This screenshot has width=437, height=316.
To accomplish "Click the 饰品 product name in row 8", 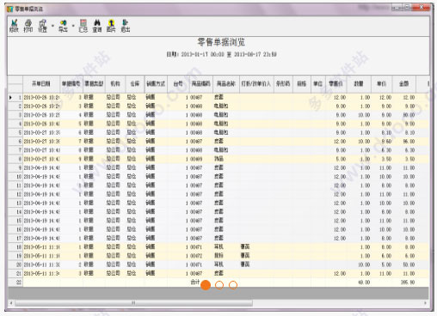I will (x=218, y=159).
